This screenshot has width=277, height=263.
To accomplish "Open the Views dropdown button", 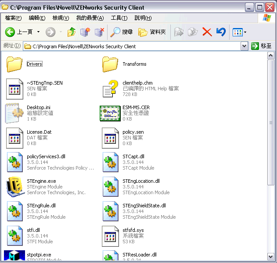I will tap(239, 32).
